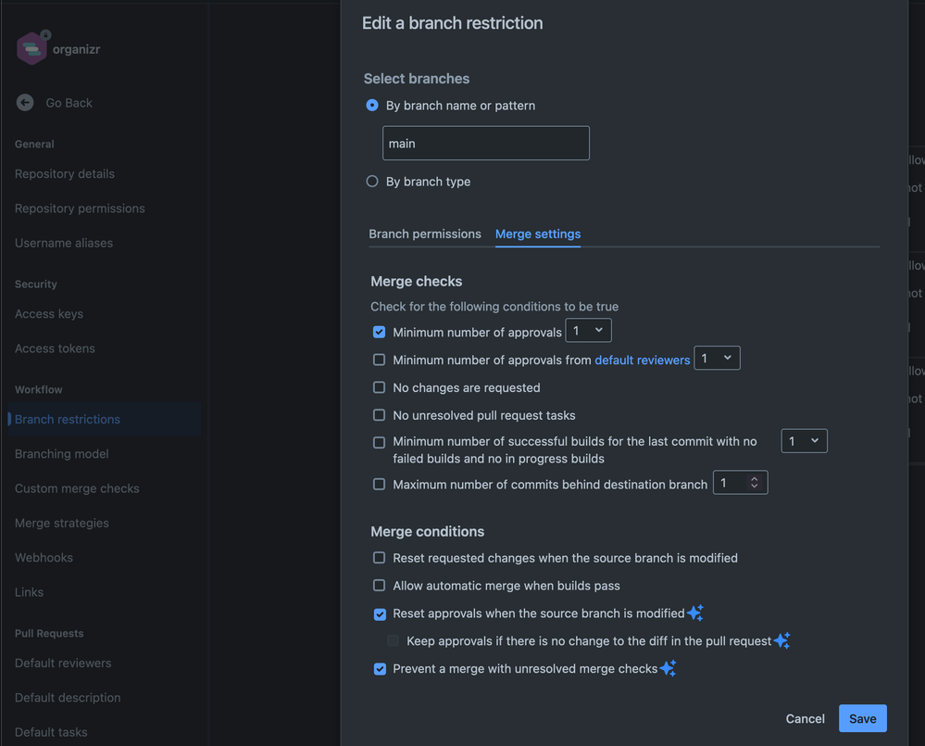Click the Go Back arrow icon
The height and width of the screenshot is (746, 925).
pos(25,103)
